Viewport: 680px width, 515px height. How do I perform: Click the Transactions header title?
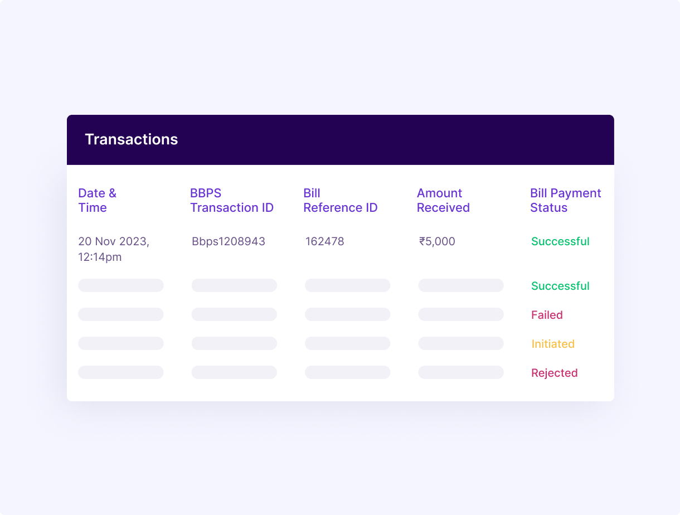click(x=131, y=139)
